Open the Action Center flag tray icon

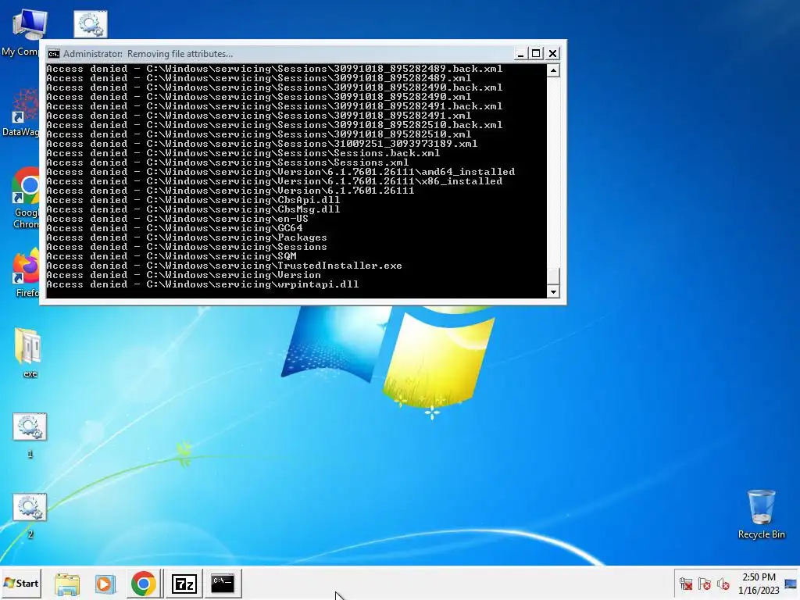pyautogui.click(x=705, y=584)
